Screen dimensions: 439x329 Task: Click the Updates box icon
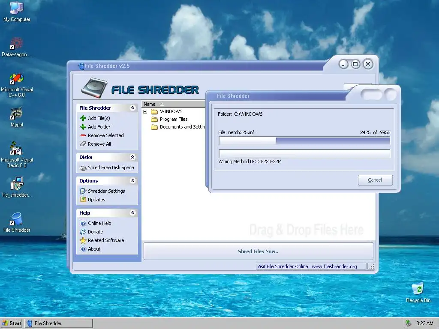[x=83, y=200]
